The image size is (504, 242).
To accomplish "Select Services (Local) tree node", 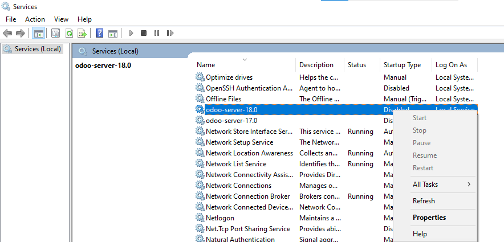I will [x=32, y=49].
